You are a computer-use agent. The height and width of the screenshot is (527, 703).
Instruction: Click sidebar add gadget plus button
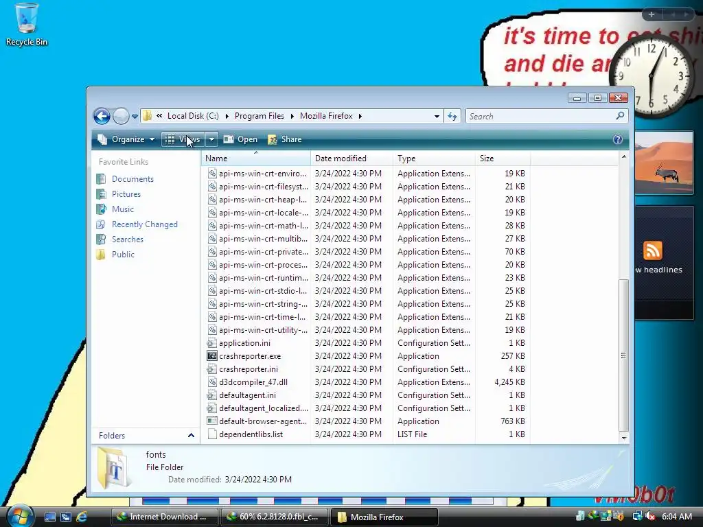click(652, 14)
